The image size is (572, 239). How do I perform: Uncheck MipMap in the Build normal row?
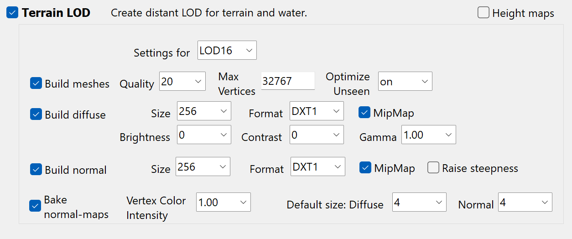click(365, 168)
